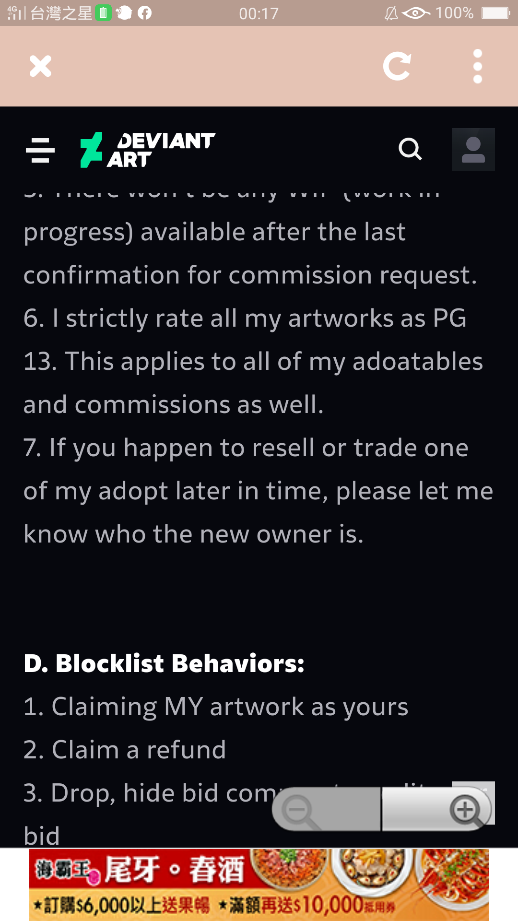Tap the D. Blocklist Behaviors heading
Viewport: 518px width, 921px height.
click(164, 663)
